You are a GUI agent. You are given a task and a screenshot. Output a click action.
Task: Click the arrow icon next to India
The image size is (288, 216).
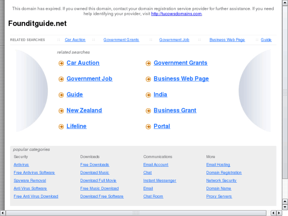148,95
